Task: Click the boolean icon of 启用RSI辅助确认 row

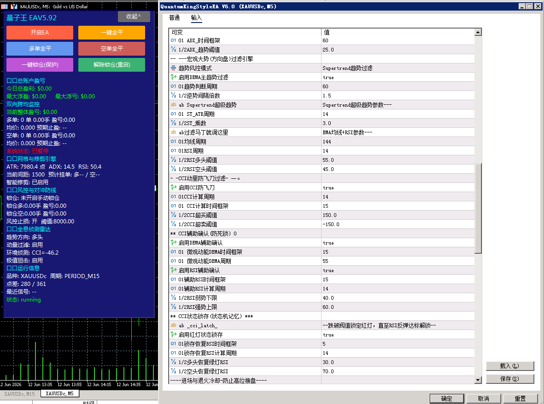Action: coord(174,270)
